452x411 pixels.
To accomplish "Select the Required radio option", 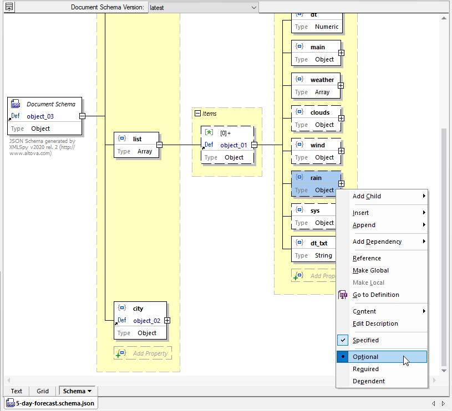I will [x=365, y=369].
